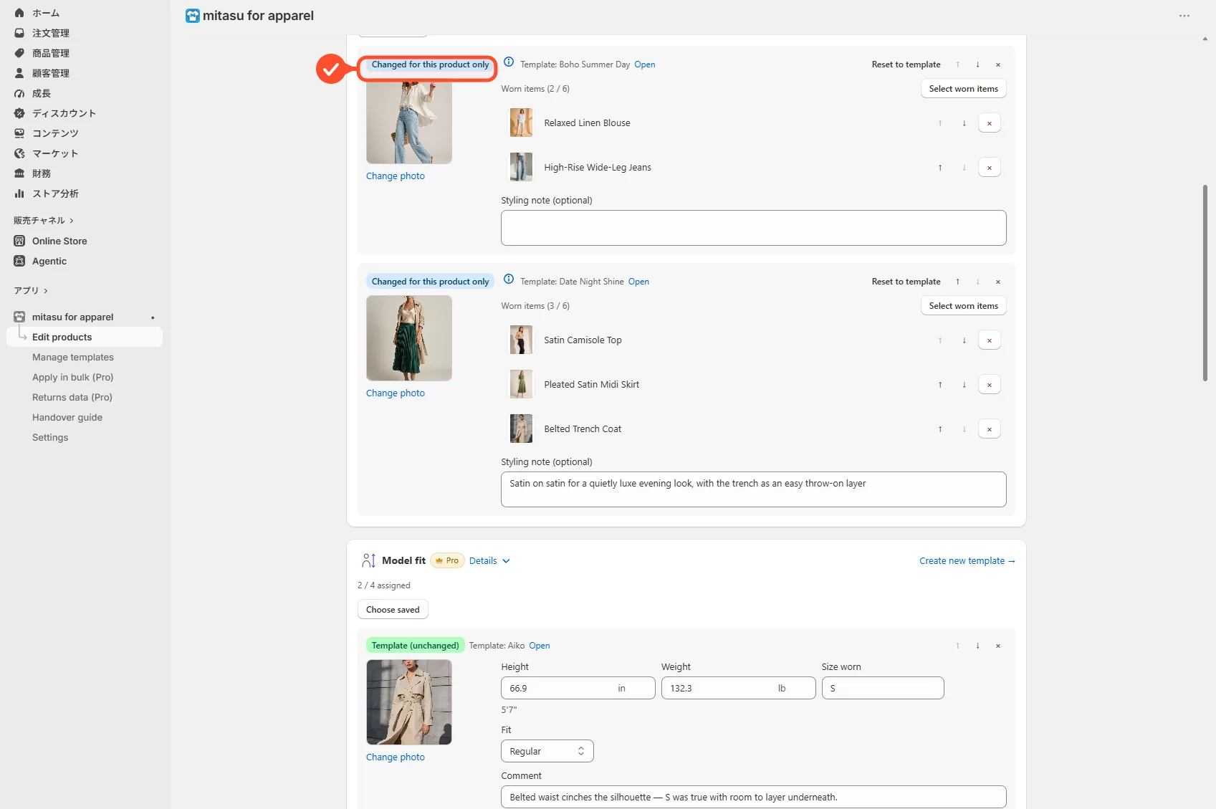The image size is (1216, 809).
Task: Remove the Date Night Shine card
Action: coord(998,282)
